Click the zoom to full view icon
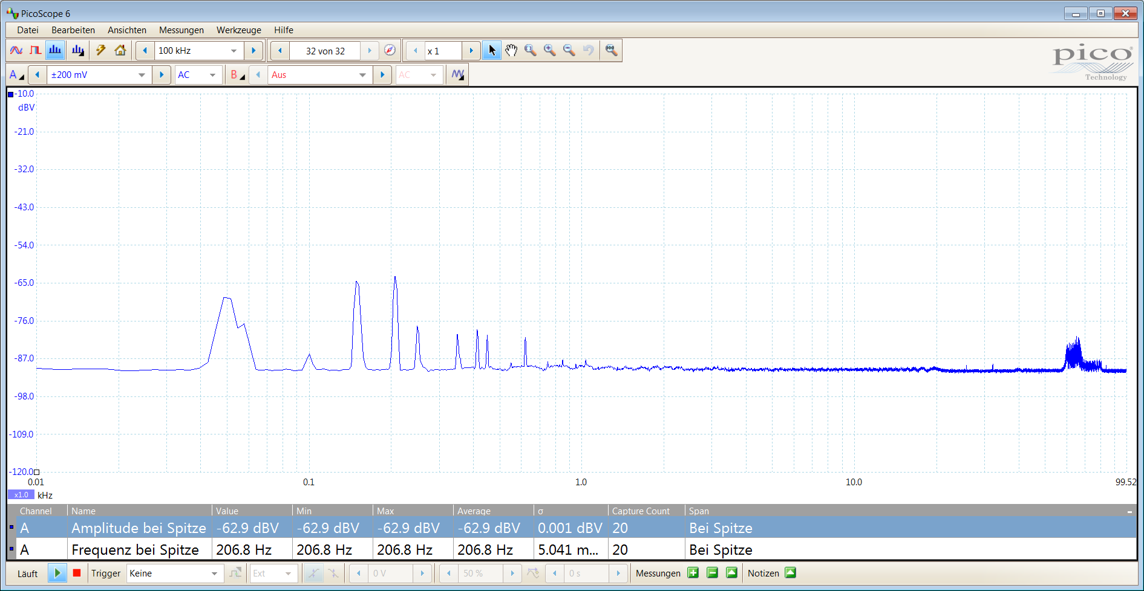Screen dimensions: 1144x591 (612, 50)
